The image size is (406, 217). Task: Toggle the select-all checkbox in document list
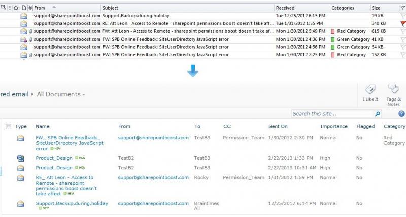pyautogui.click(x=8, y=126)
